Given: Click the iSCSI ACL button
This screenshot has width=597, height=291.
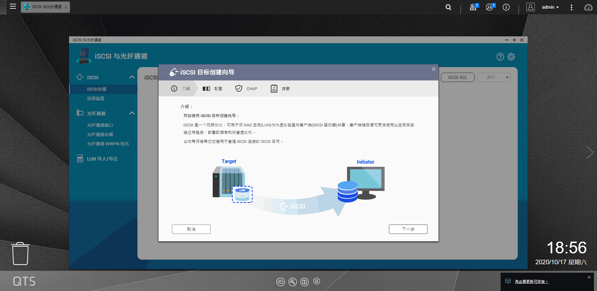Looking at the screenshot, I should pos(457,77).
